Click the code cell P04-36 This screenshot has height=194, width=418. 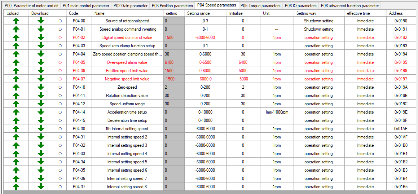[79, 178]
